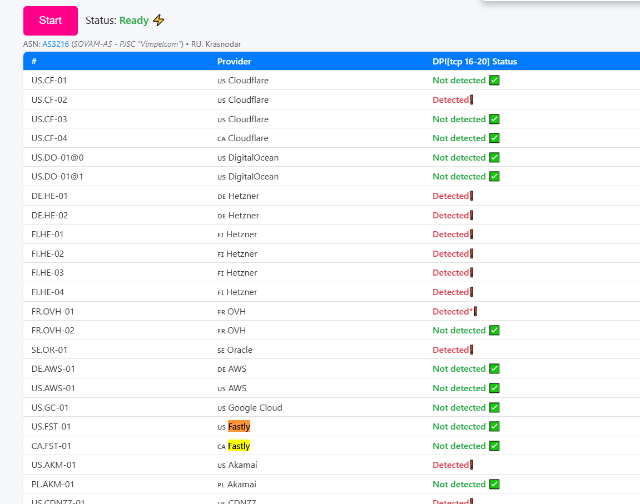The image size is (640, 504).
Task: Click 'de AWS' provider cell
Action: pyautogui.click(x=232, y=369)
